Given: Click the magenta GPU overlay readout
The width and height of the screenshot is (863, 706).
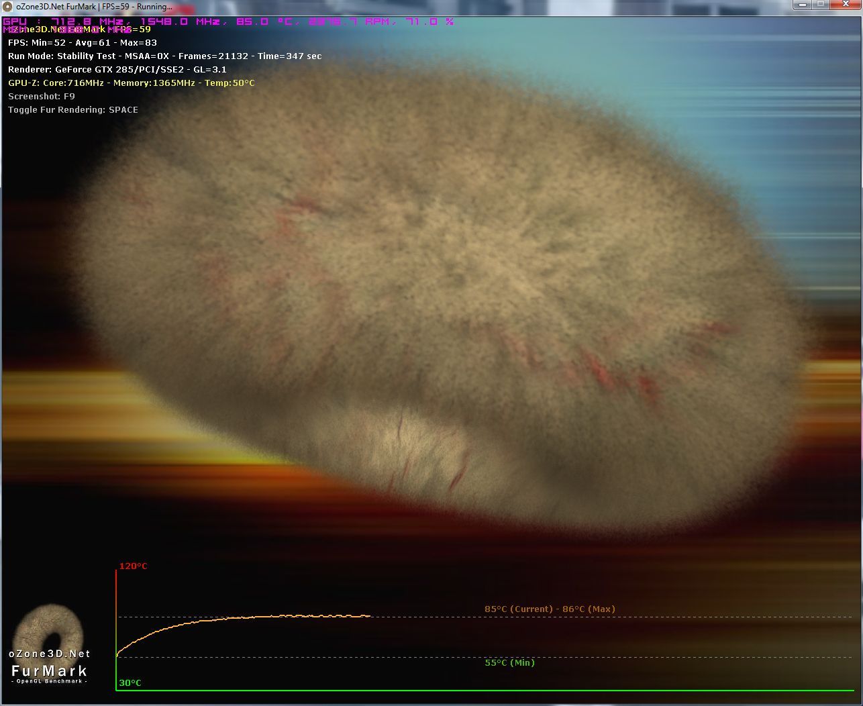Looking at the screenshot, I should [x=228, y=21].
